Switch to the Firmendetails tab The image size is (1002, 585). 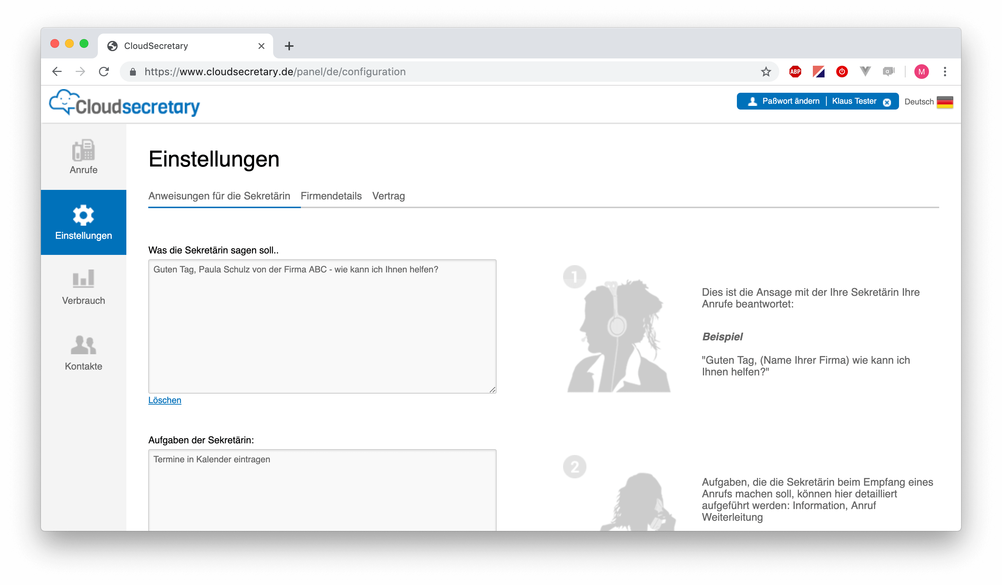331,196
